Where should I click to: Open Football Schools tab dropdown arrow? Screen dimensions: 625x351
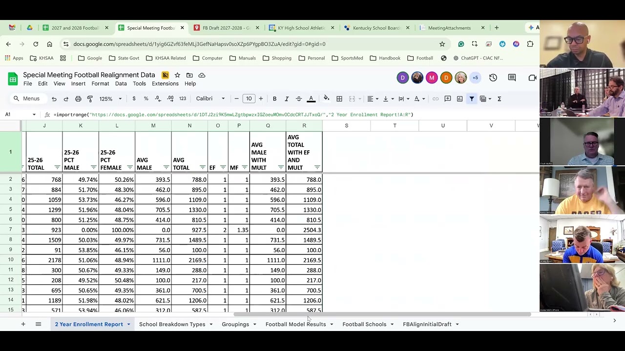click(x=392, y=324)
